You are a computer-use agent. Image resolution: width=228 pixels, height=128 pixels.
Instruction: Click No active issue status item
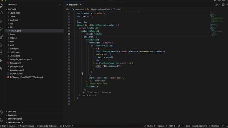26,126
